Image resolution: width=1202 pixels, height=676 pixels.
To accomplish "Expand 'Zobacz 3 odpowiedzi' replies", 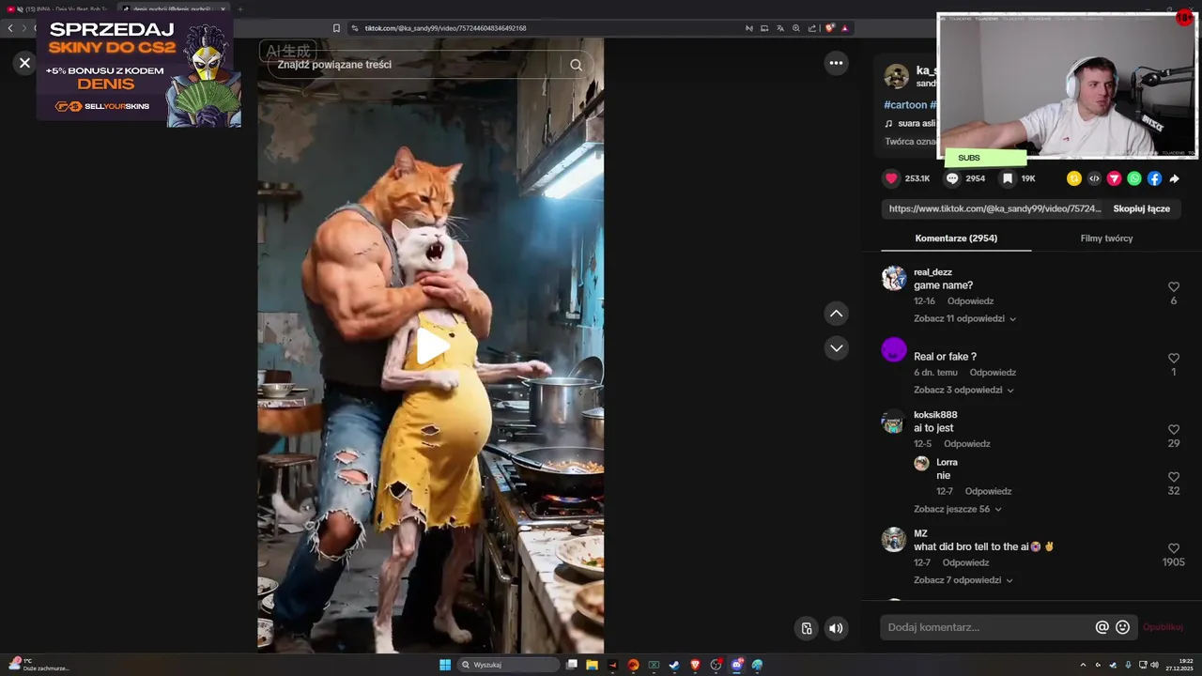I will (x=963, y=390).
